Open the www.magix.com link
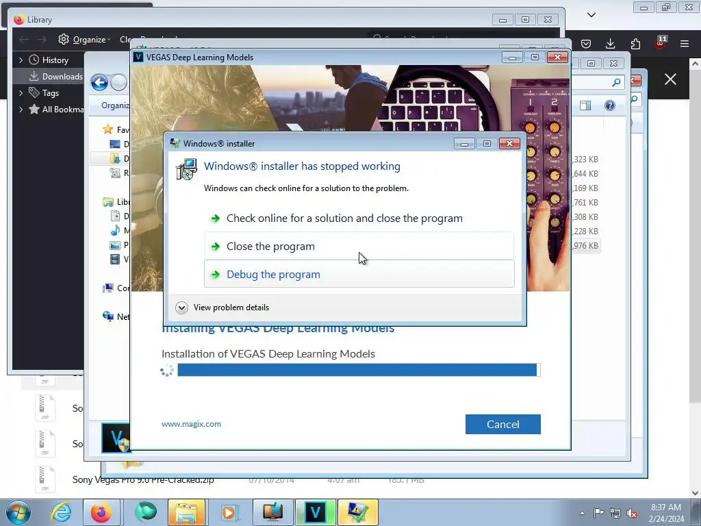This screenshot has width=701, height=526. pyautogui.click(x=191, y=423)
